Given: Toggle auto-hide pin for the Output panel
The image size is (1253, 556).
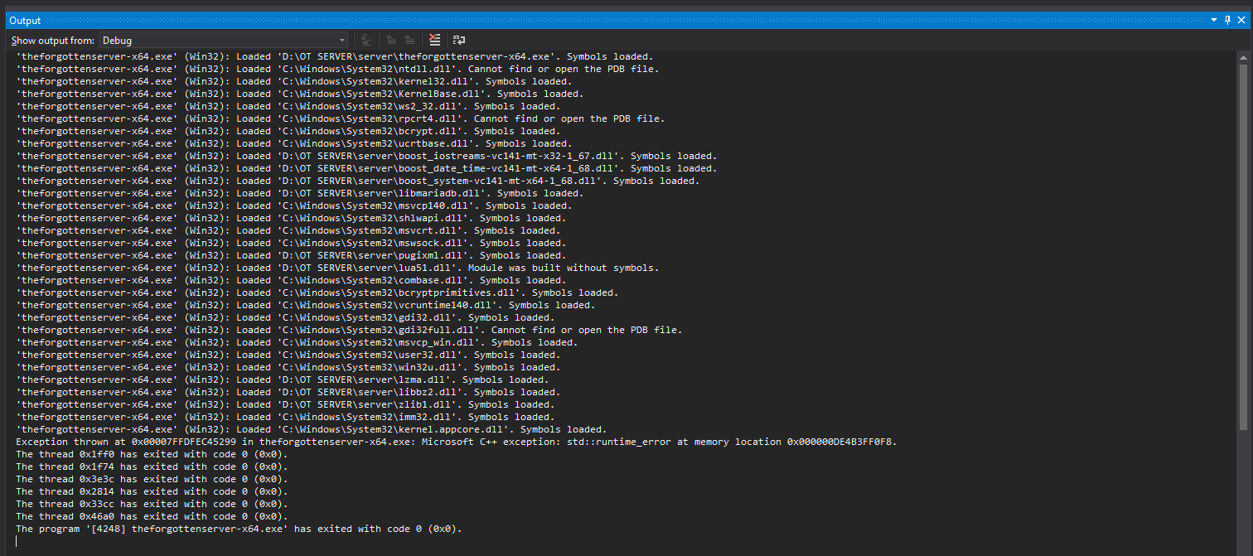Looking at the screenshot, I should coord(1228,20).
